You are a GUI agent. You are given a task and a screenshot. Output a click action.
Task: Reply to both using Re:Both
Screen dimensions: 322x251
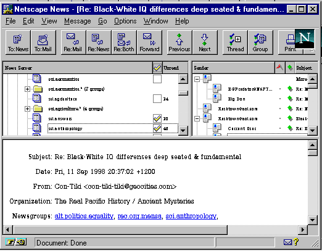pos(124,43)
